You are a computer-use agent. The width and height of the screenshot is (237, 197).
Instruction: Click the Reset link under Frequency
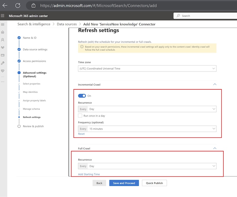pyautogui.click(x=81, y=134)
